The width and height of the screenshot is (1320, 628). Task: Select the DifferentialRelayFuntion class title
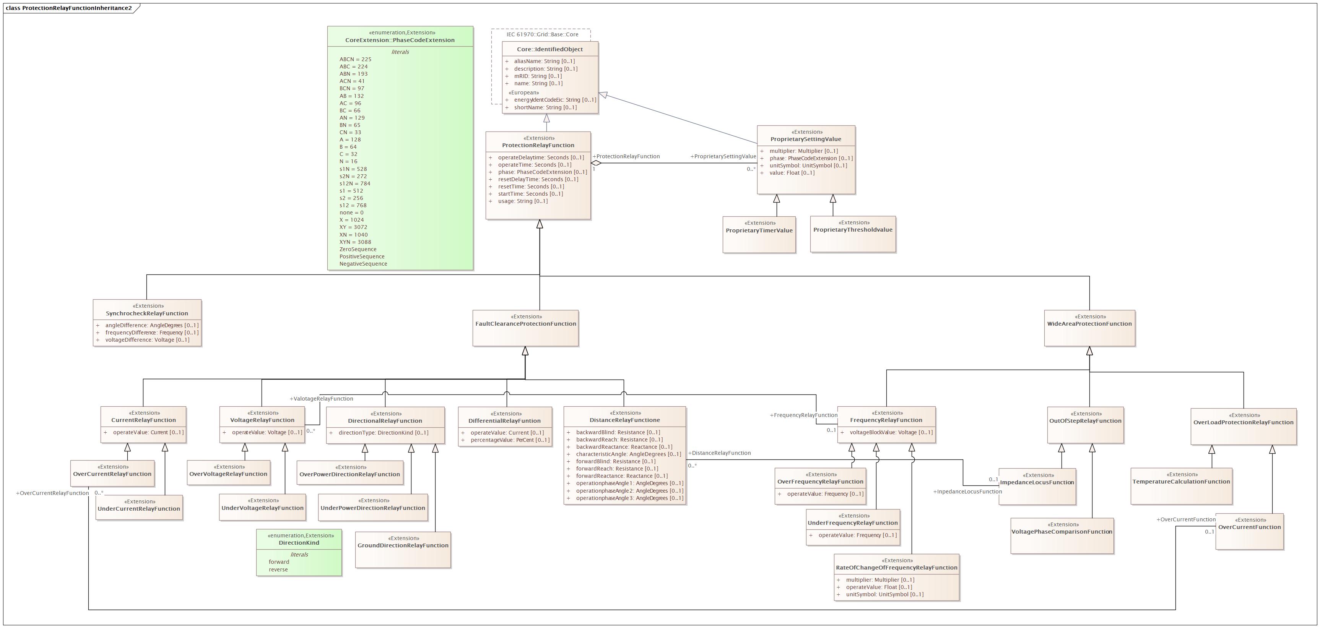pyautogui.click(x=504, y=421)
